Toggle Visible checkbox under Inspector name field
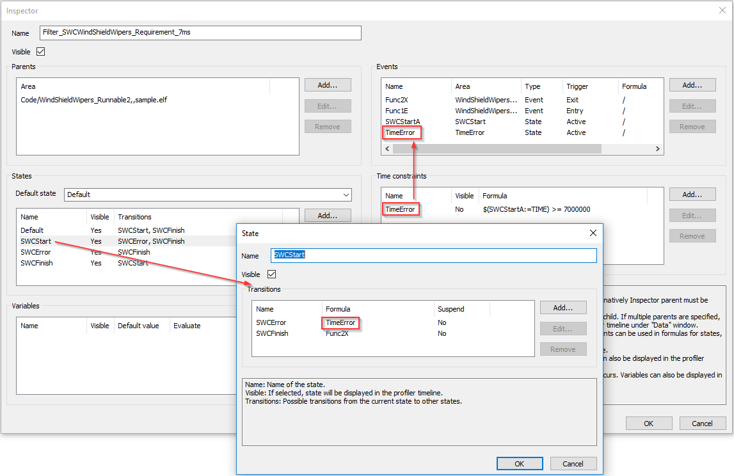 (41, 52)
